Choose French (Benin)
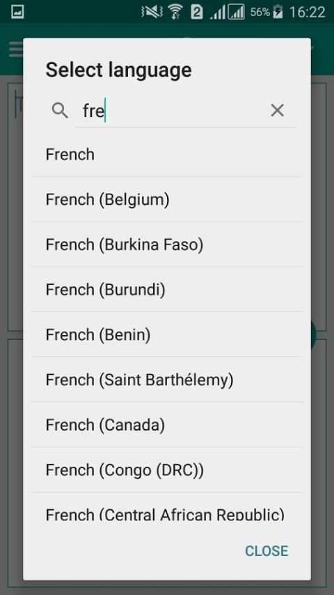Screen dimensions: 334x595 pos(167,334)
